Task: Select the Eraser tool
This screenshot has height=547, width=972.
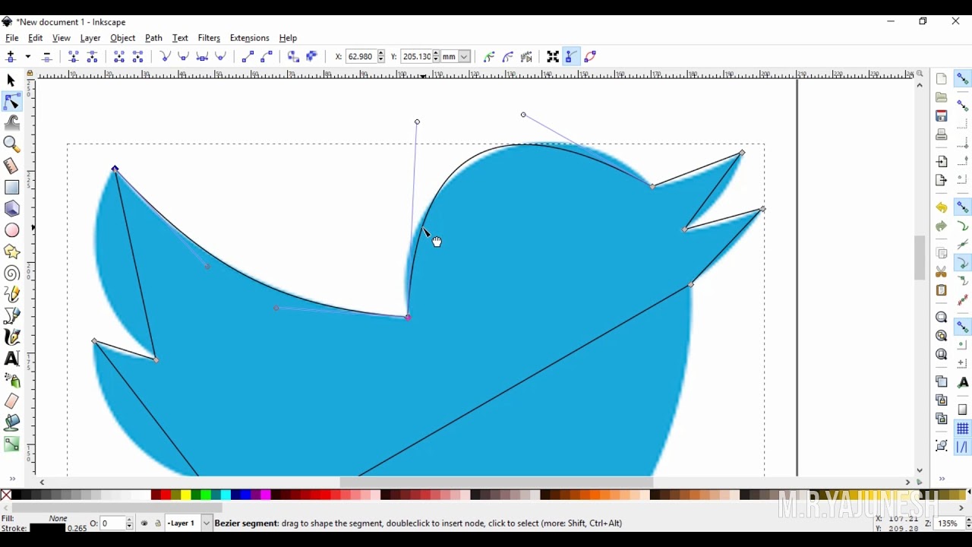Action: pyautogui.click(x=11, y=401)
